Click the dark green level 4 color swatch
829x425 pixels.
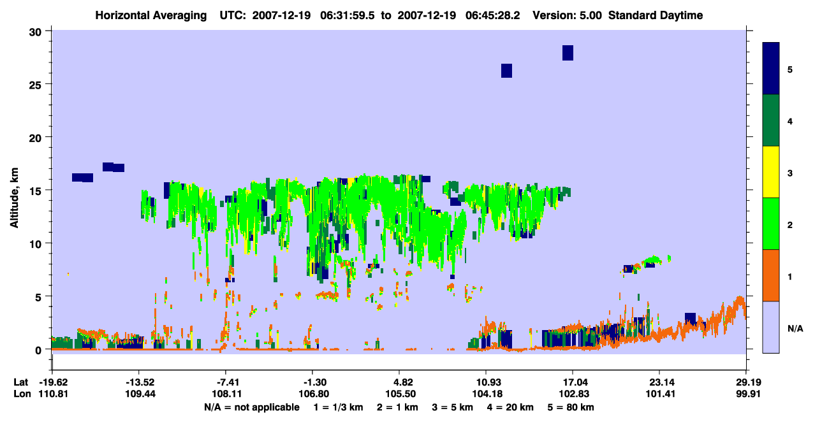[771, 120]
